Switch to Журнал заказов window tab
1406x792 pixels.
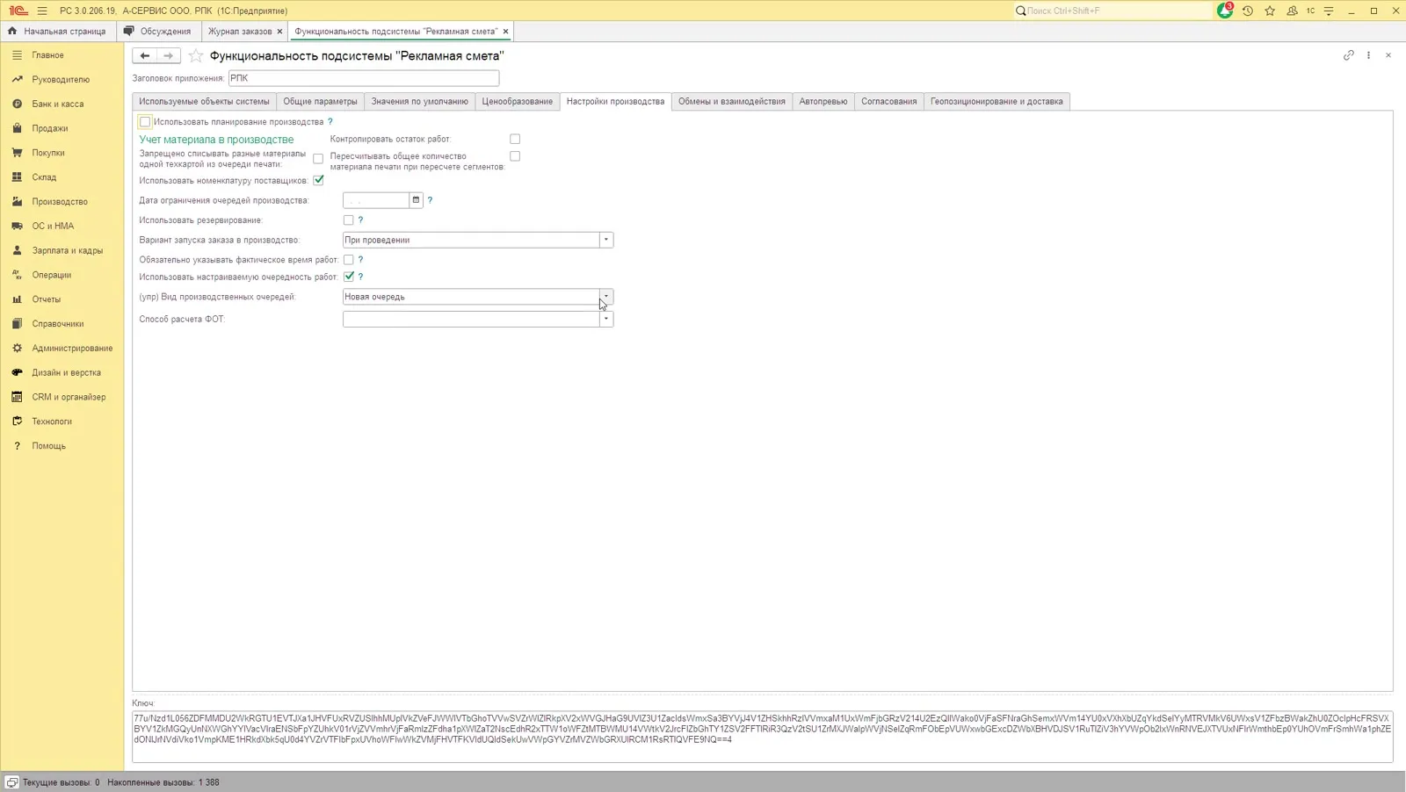240,31
